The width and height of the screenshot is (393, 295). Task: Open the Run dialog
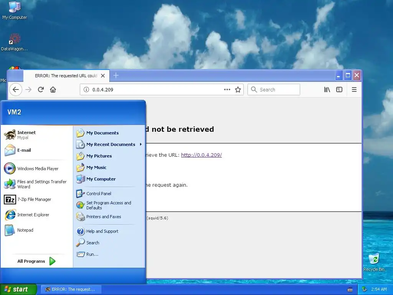[x=109, y=254]
